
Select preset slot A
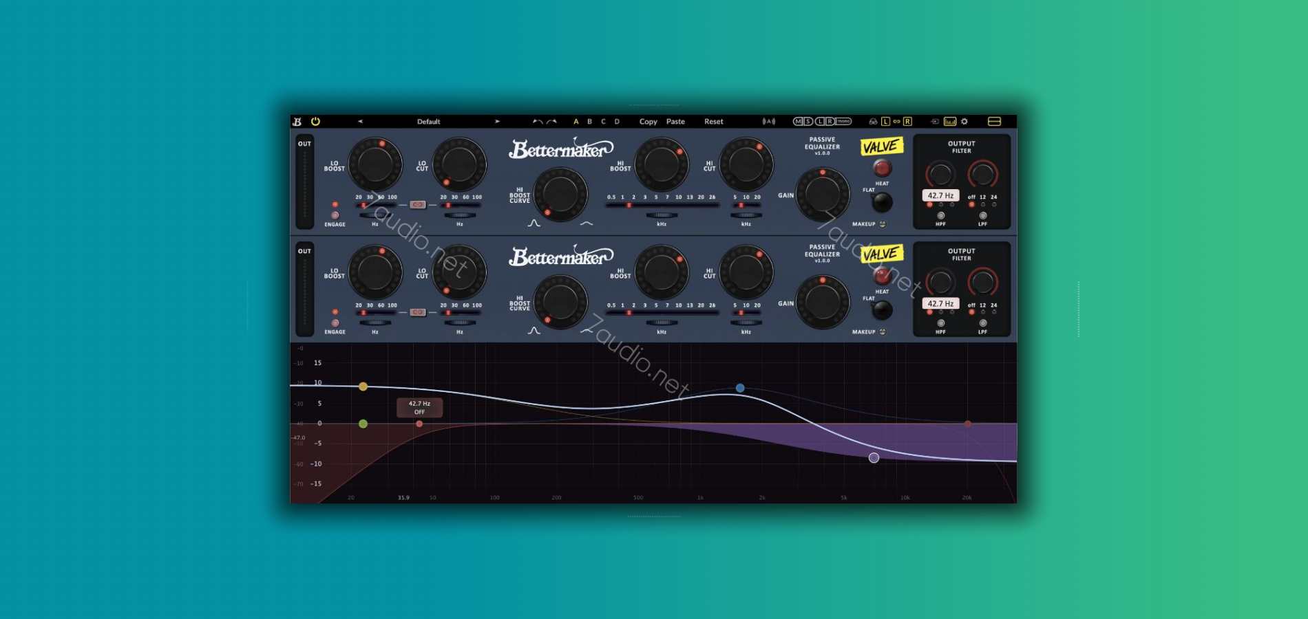[x=576, y=121]
